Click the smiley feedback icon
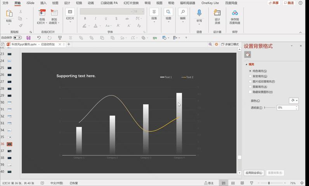The height and width of the screenshot is (186, 309). tap(300, 3)
